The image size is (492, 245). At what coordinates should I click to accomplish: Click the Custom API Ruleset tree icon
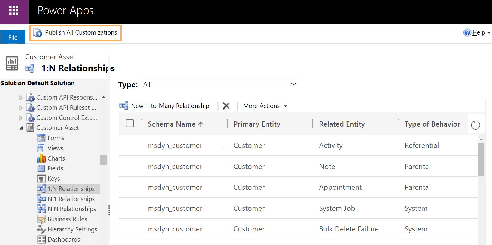point(30,108)
